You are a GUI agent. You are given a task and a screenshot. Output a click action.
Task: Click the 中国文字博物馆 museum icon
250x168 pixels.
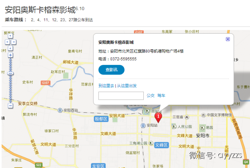(x=203, y=115)
